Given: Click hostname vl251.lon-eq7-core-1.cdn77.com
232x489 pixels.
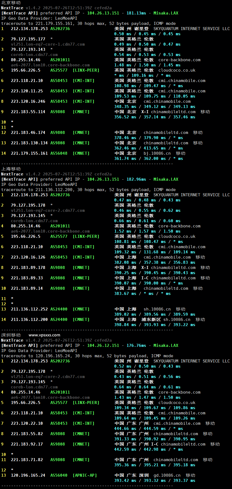Looking at the screenshot, I should 48,44.
